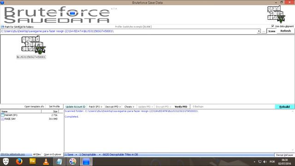
Task: Open the mask icon app on taskbar
Action: 6,161
